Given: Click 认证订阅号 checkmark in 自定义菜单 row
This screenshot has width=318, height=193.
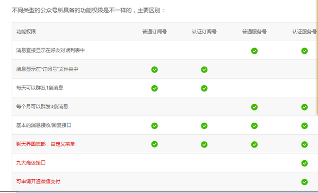Looking at the screenshot, I should [x=204, y=144].
